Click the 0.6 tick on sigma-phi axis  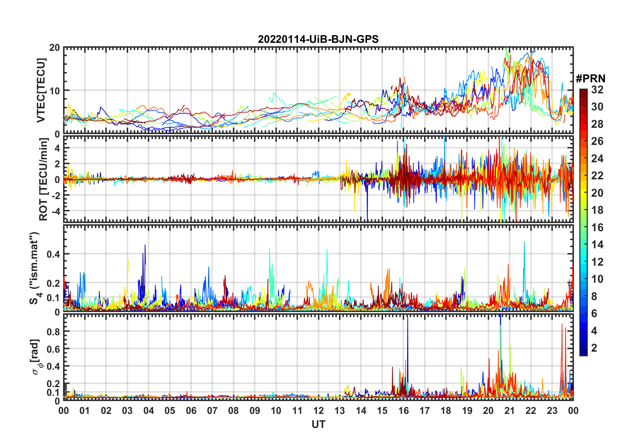(x=53, y=349)
